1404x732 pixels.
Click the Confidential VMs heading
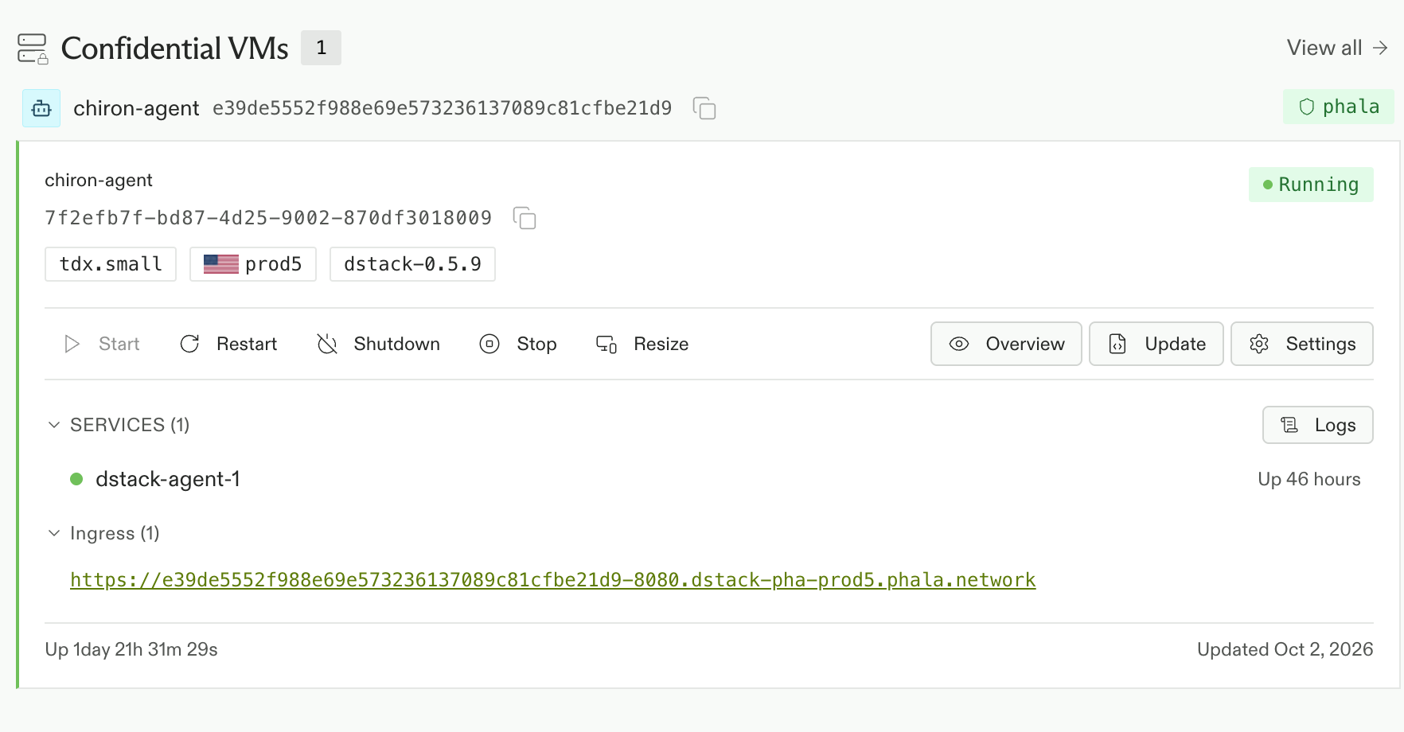175,49
